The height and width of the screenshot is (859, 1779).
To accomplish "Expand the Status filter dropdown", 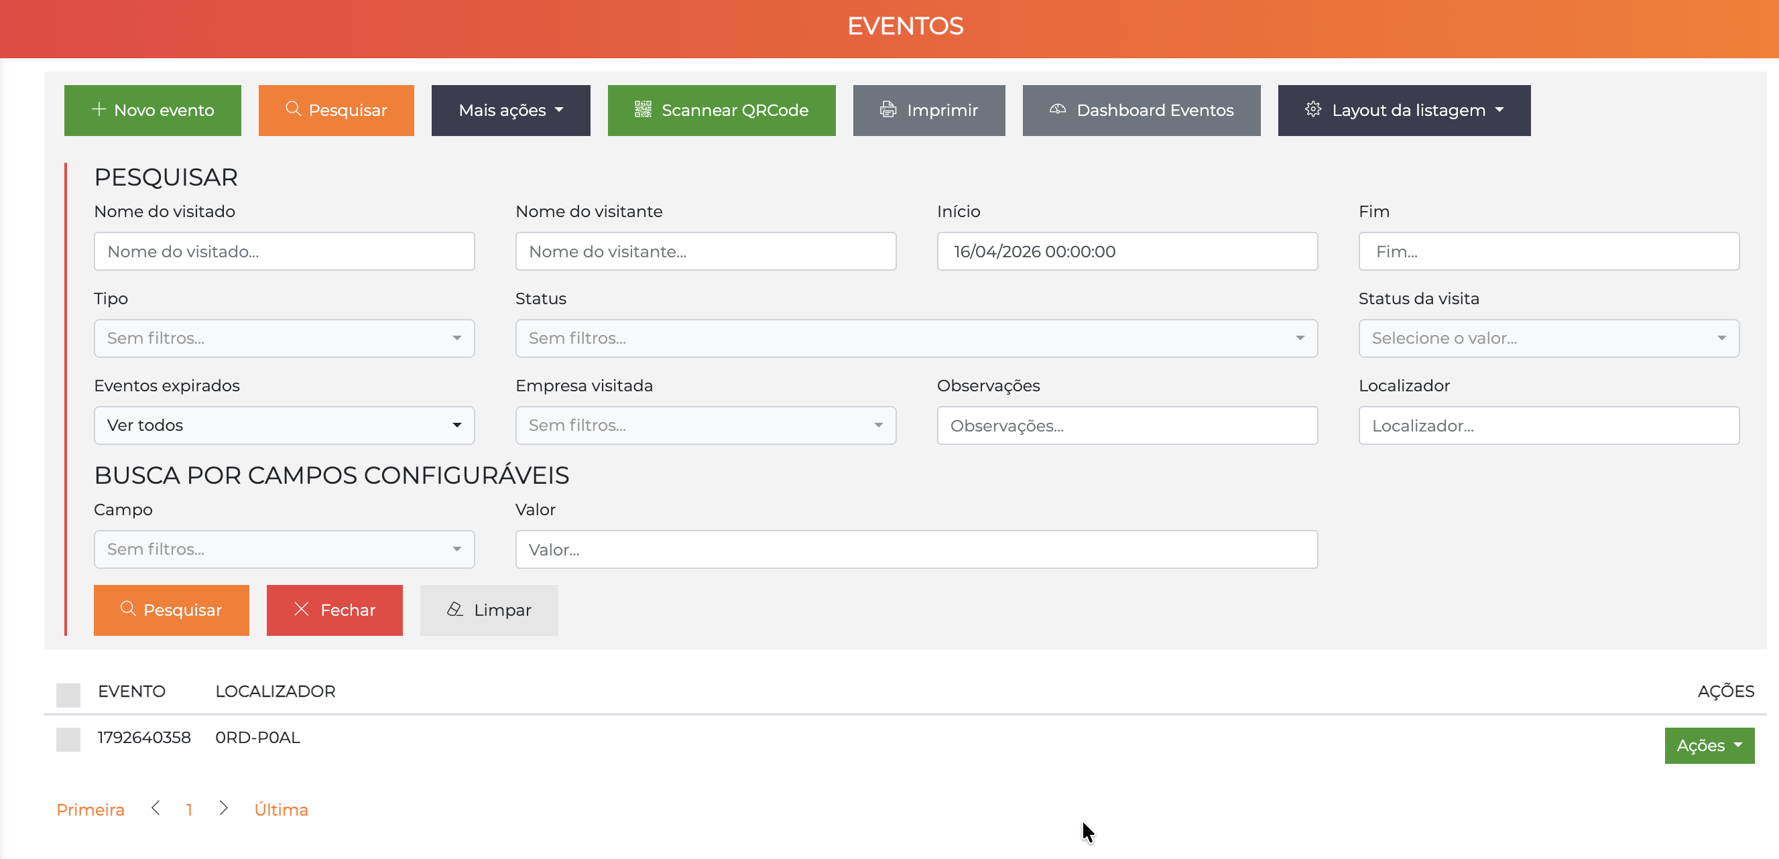I will (x=916, y=338).
